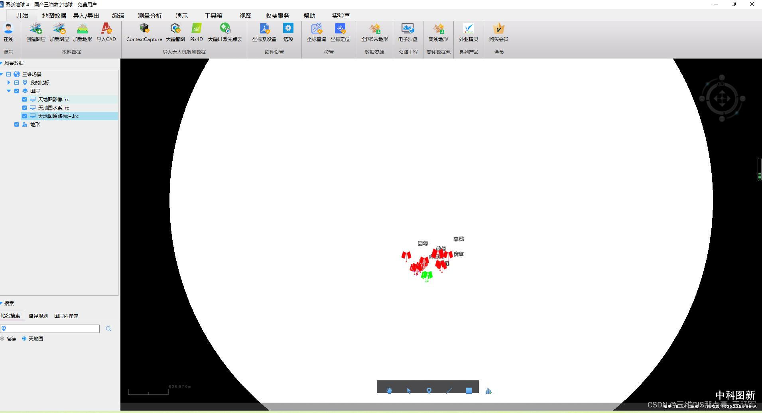Open the 测量分析 ribbon tab

(x=150, y=16)
